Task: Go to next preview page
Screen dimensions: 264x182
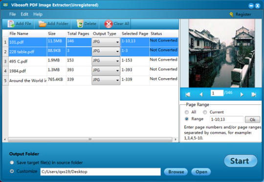Action: [242, 95]
